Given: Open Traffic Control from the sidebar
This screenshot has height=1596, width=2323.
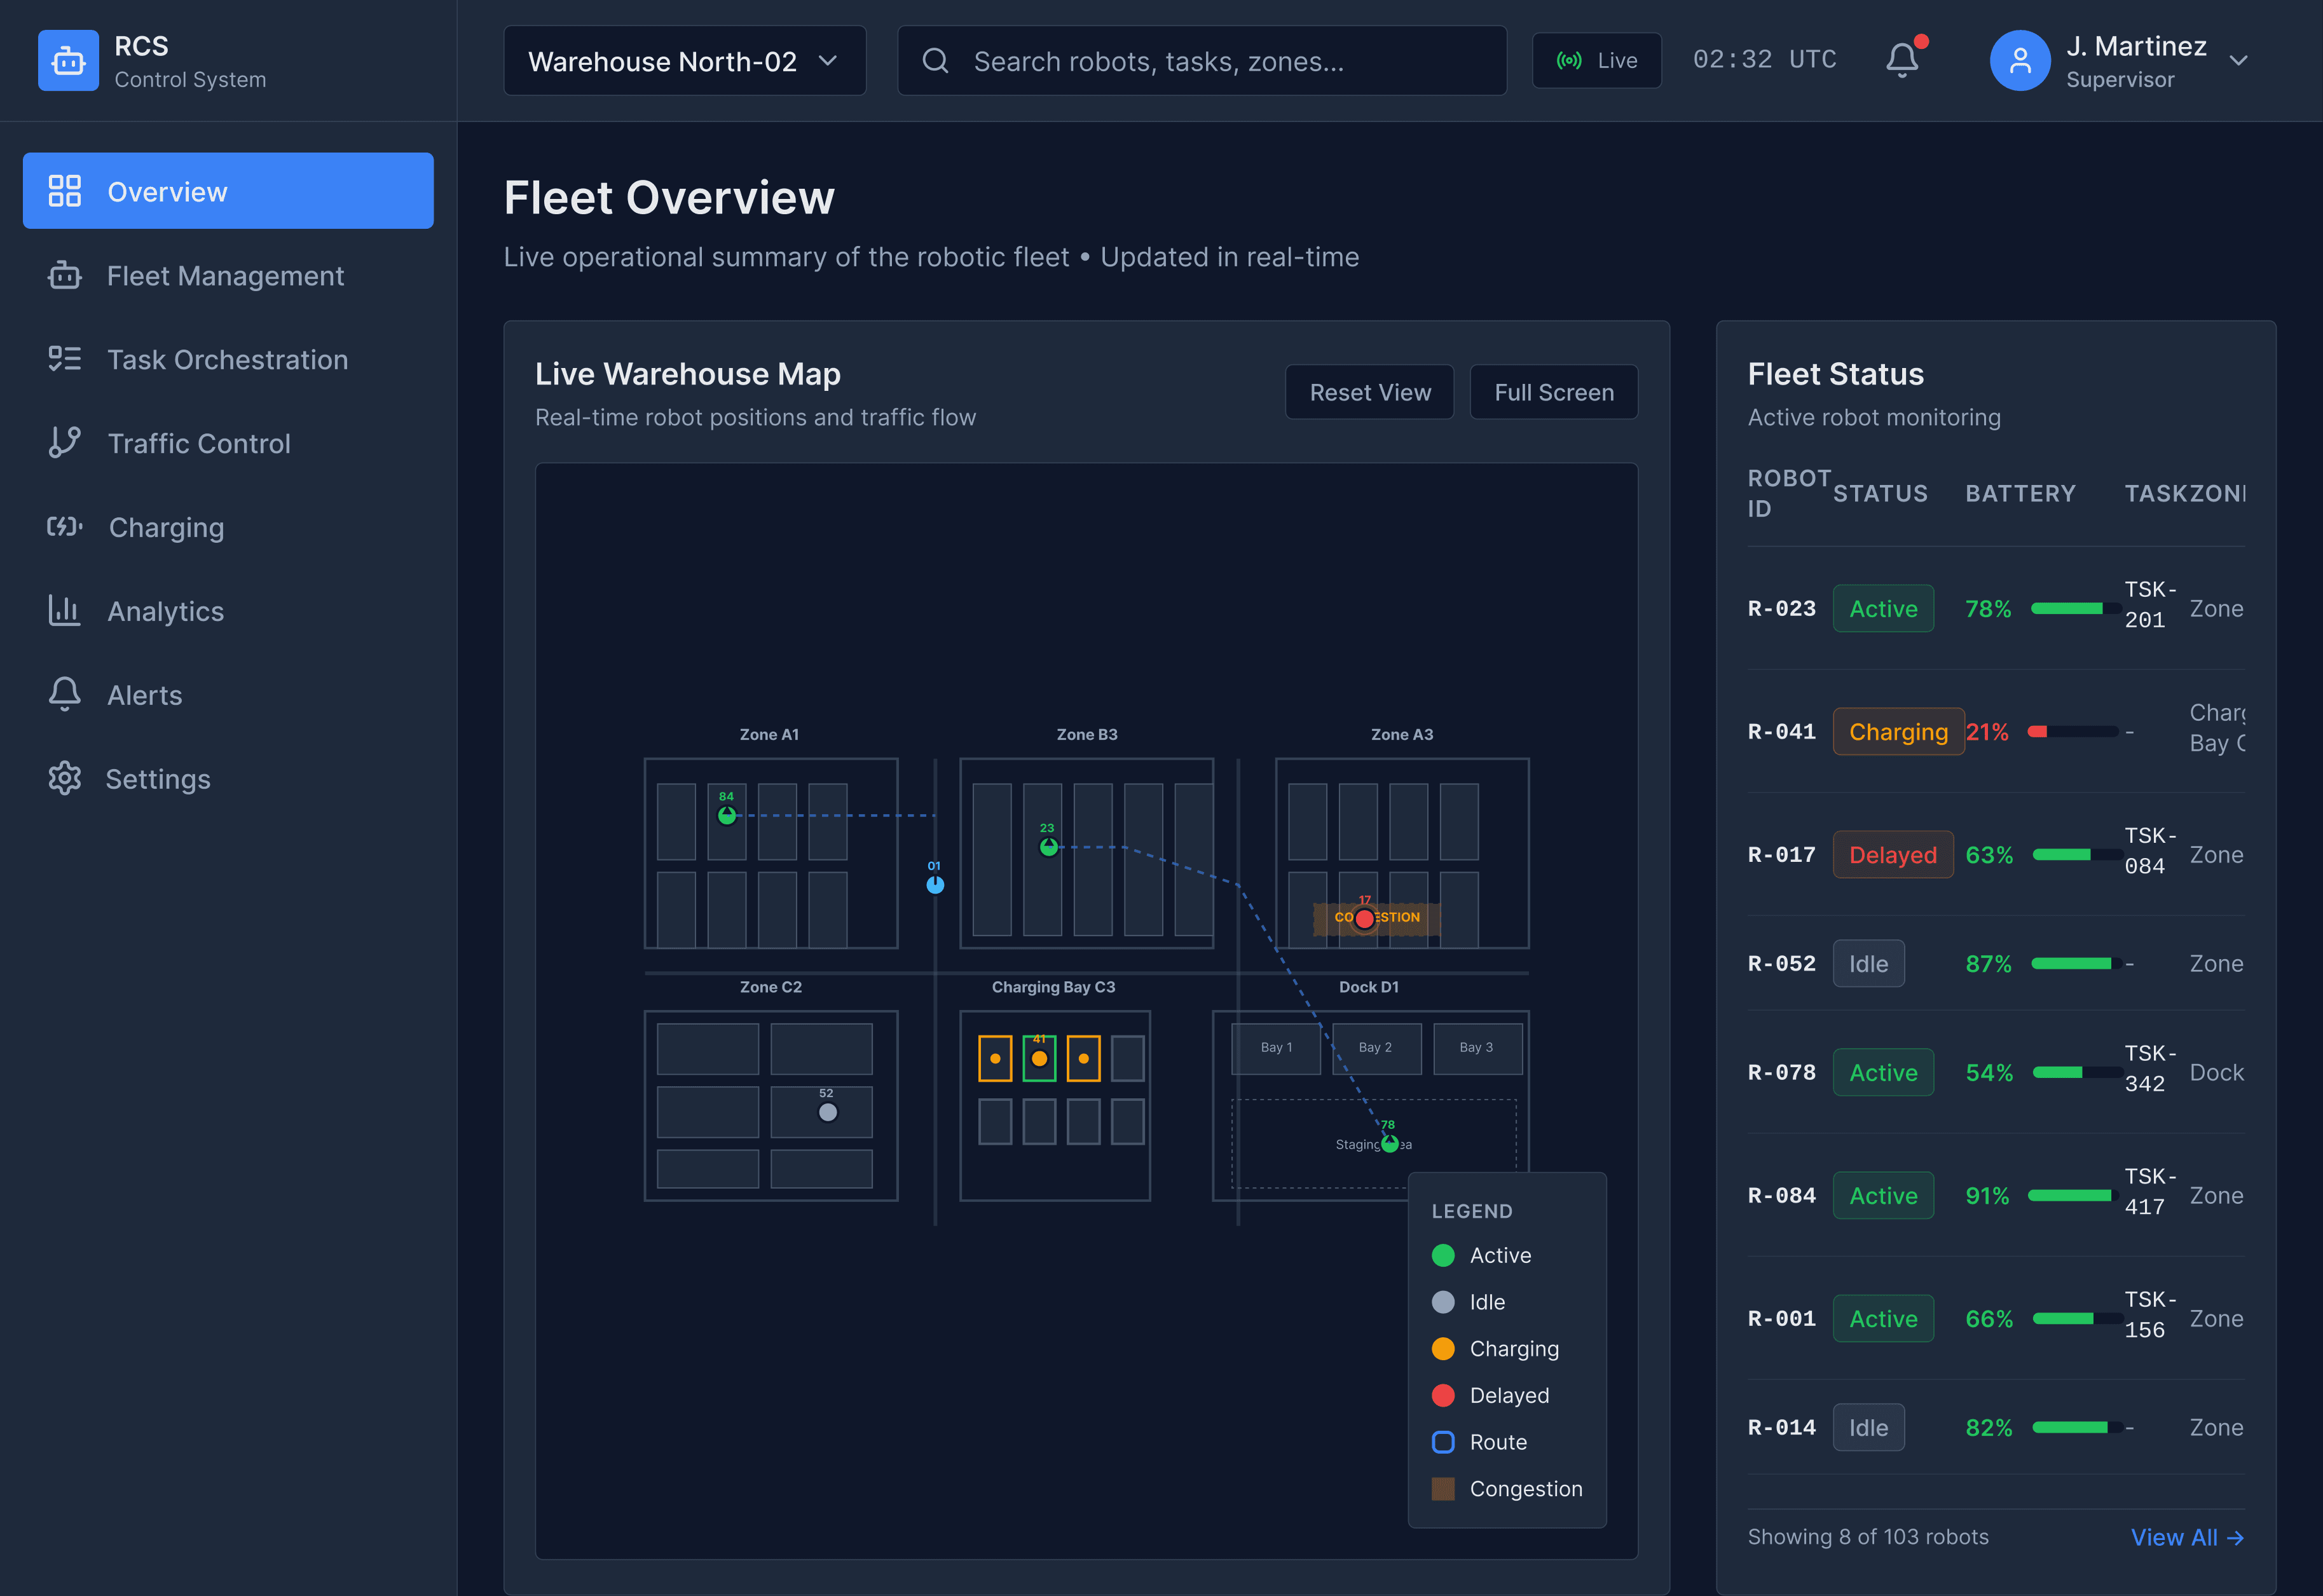Looking at the screenshot, I should coord(199,443).
